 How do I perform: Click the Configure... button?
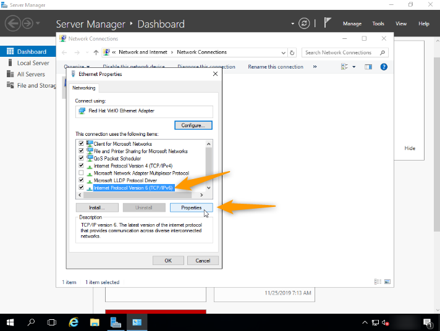(x=193, y=125)
